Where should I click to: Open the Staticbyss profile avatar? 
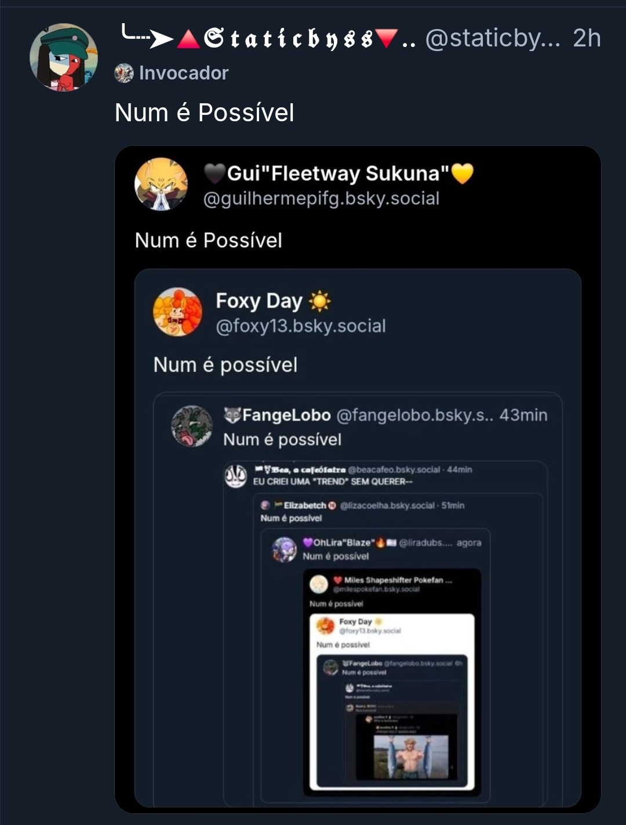pyautogui.click(x=64, y=57)
